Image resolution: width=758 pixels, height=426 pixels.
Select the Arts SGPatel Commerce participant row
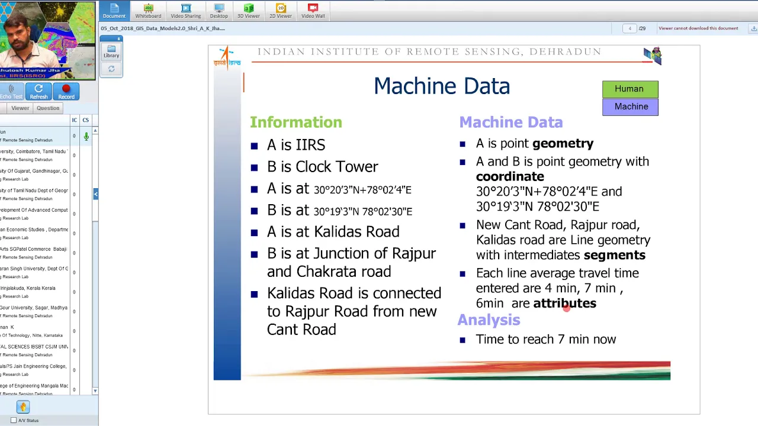click(34, 253)
